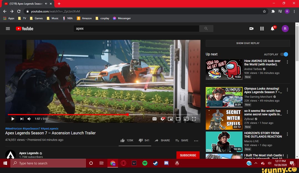Cast video with Play on TV icon
Image resolution: width=299 pixels, height=173 pixels.
click(186, 119)
